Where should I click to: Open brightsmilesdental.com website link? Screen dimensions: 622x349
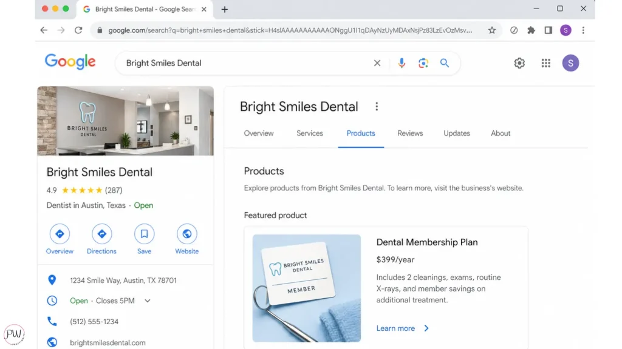(108, 342)
